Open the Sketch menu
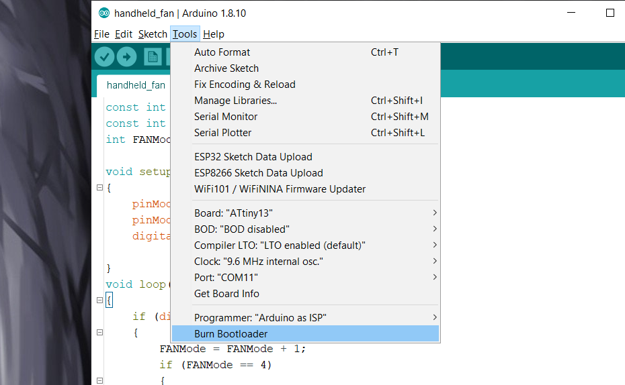This screenshot has width=625, height=385. tap(153, 34)
